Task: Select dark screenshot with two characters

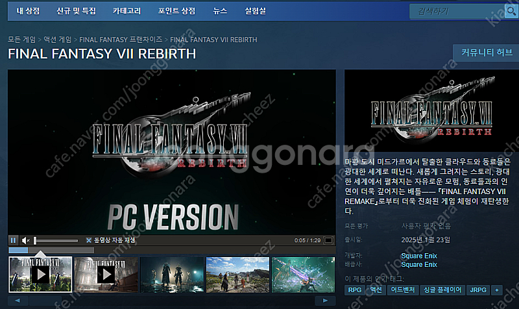Action: (x=172, y=275)
